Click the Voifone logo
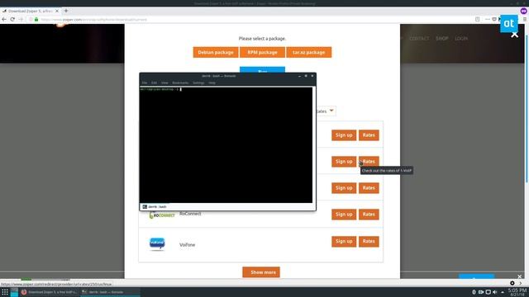529x297 pixels. [157, 244]
